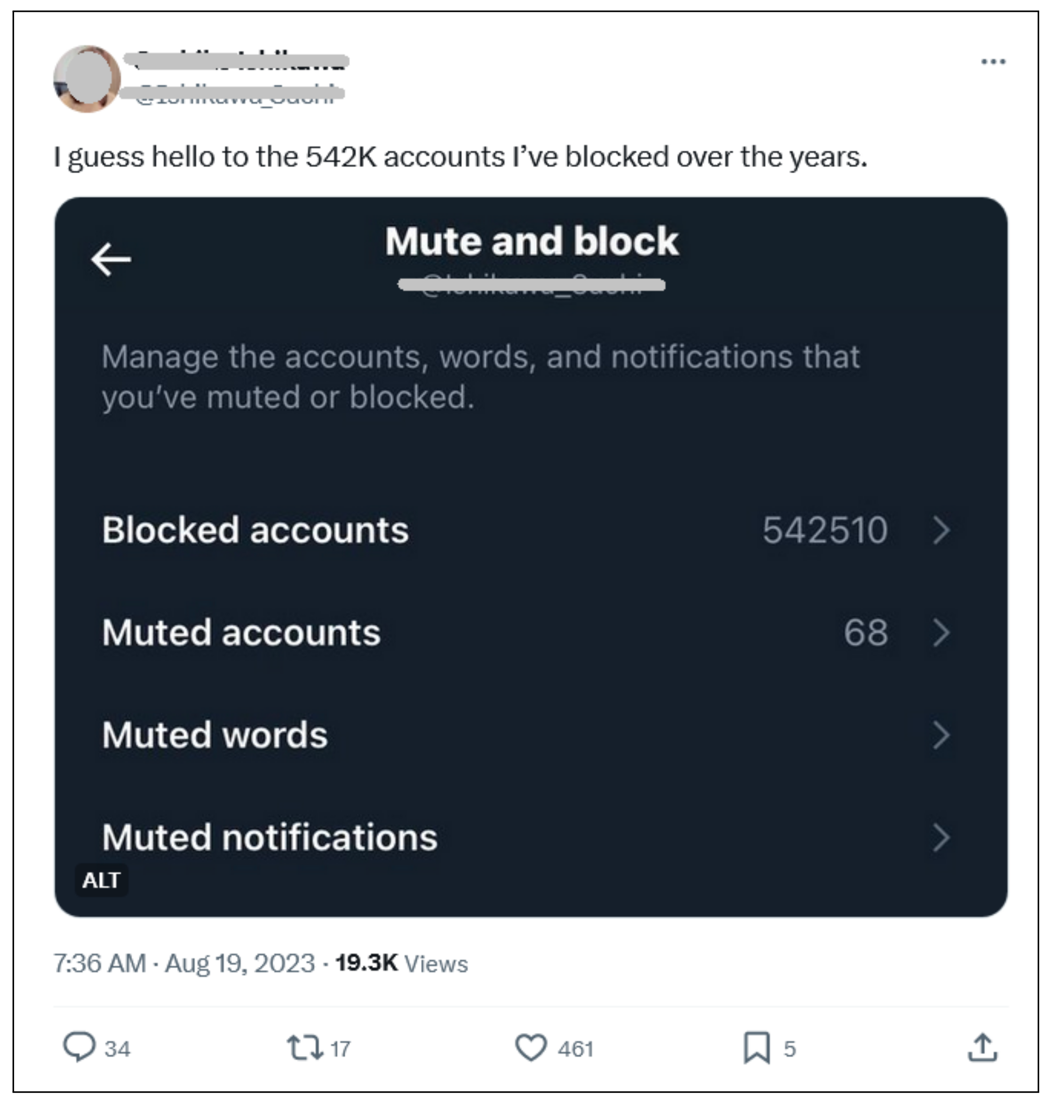The image size is (1050, 1105).
Task: Expand the Blocked accounts chevron
Action: coord(941,530)
